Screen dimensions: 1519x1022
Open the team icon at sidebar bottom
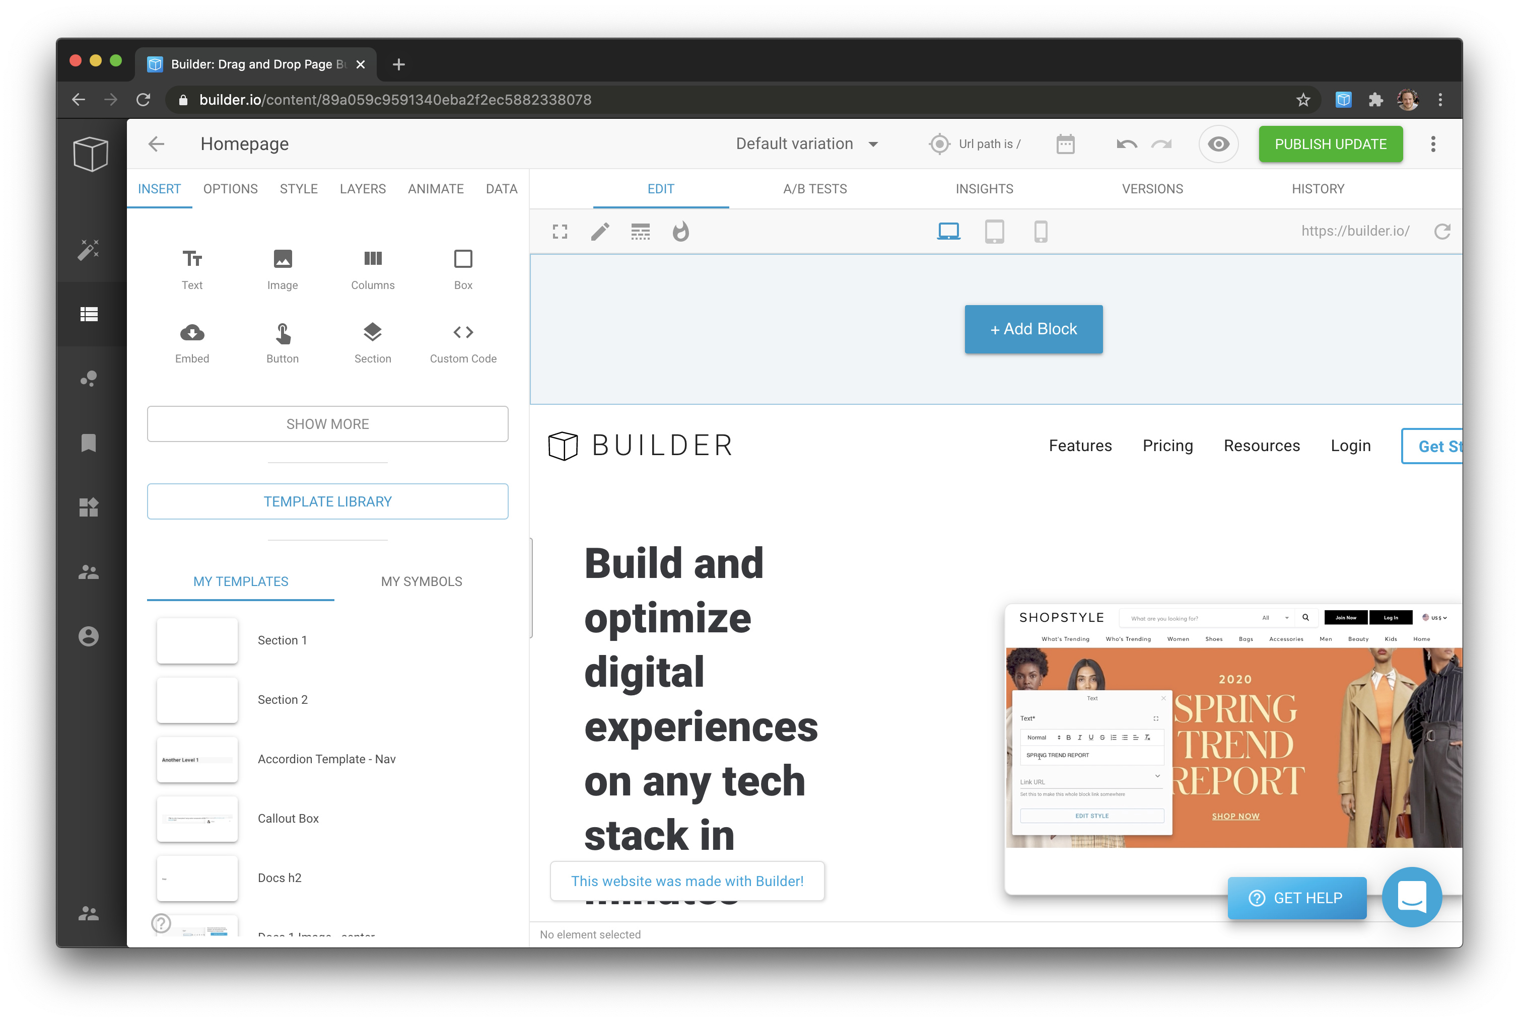pos(89,914)
